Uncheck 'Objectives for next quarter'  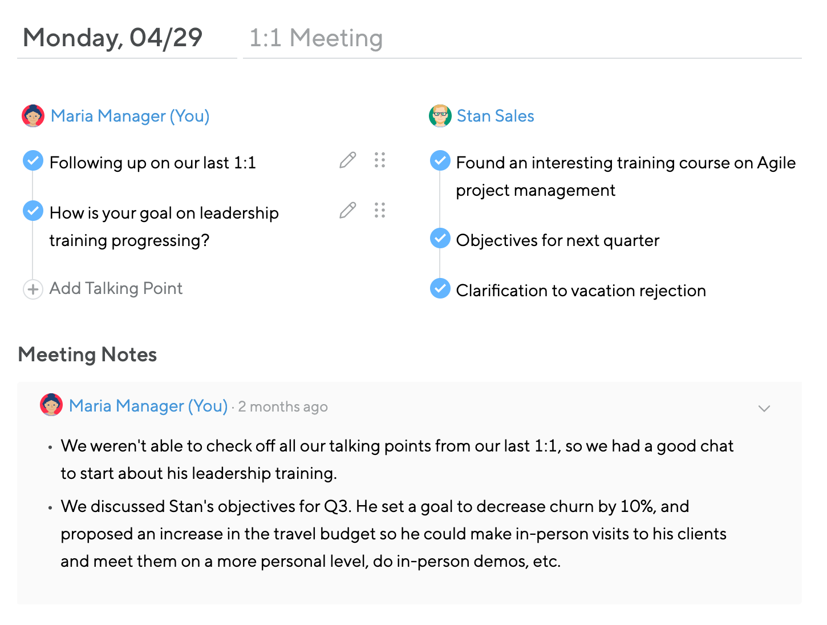(440, 238)
